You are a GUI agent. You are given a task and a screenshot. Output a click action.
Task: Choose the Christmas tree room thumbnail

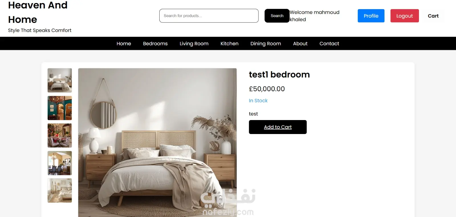[x=60, y=135]
